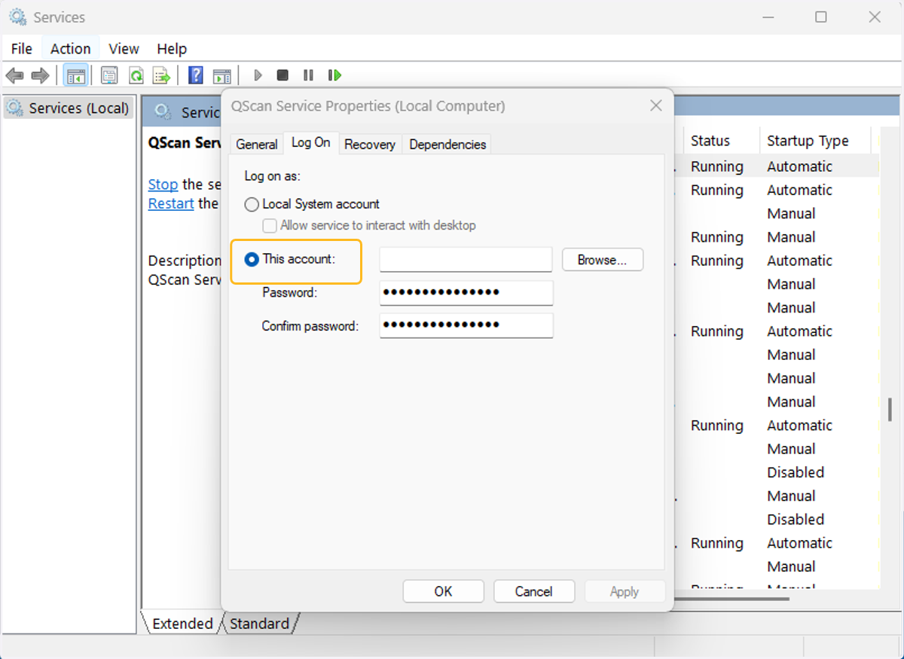
Task: Select the This account radio button
Action: (x=252, y=259)
